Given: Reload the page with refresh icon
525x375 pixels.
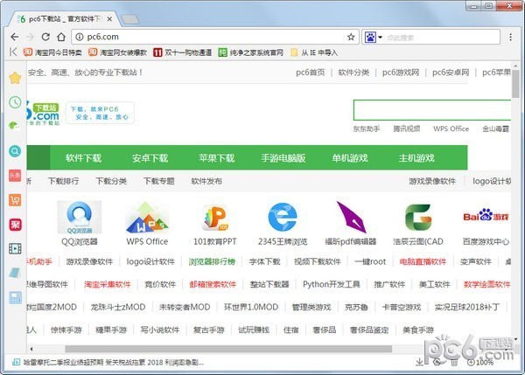Looking at the screenshot, I should [x=45, y=37].
